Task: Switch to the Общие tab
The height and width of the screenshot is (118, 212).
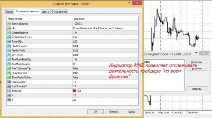Action: pos(9,12)
